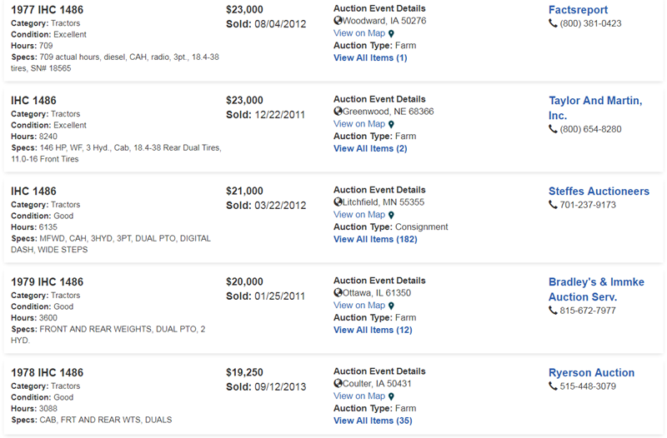Click the globe icon next to Greenwood, NE 68366
Viewport: 667px width, 438px height.
pyautogui.click(x=338, y=112)
